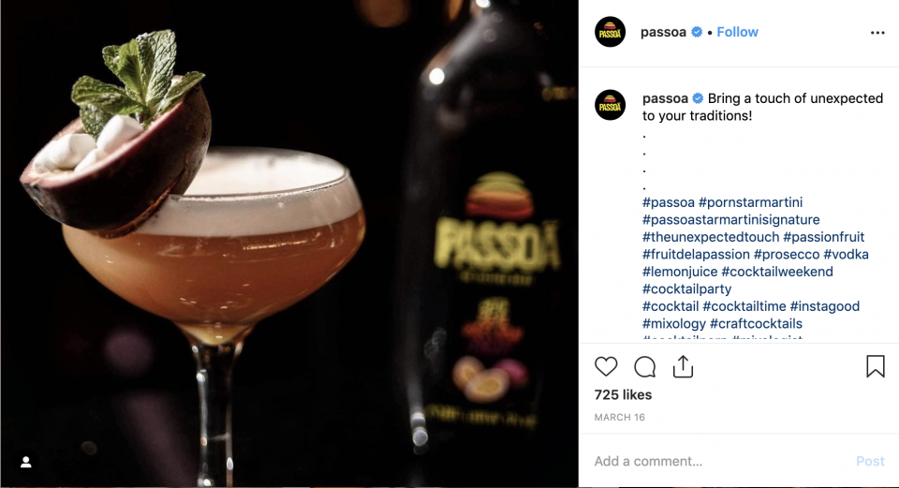View the 725 likes list
The width and height of the screenshot is (899, 488).
(624, 394)
